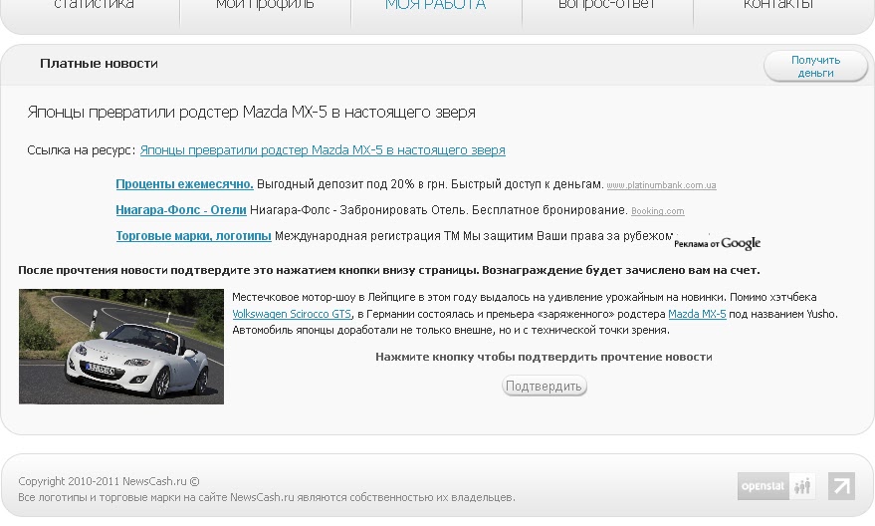
Task: Click the Реклама от Google label
Action: pos(717,243)
